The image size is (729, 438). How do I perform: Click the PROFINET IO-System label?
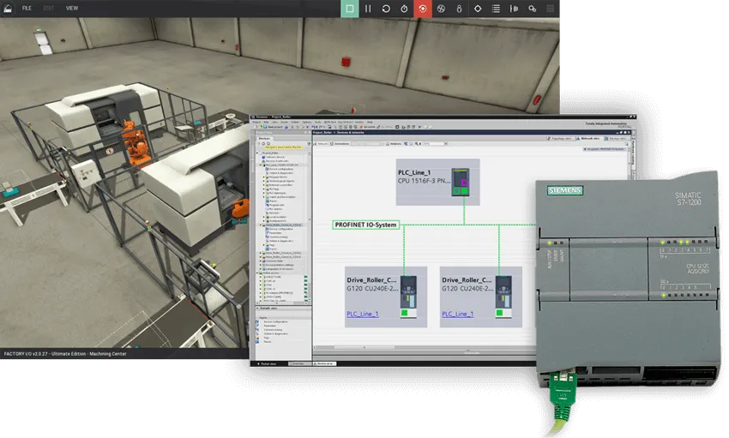pyautogui.click(x=366, y=225)
